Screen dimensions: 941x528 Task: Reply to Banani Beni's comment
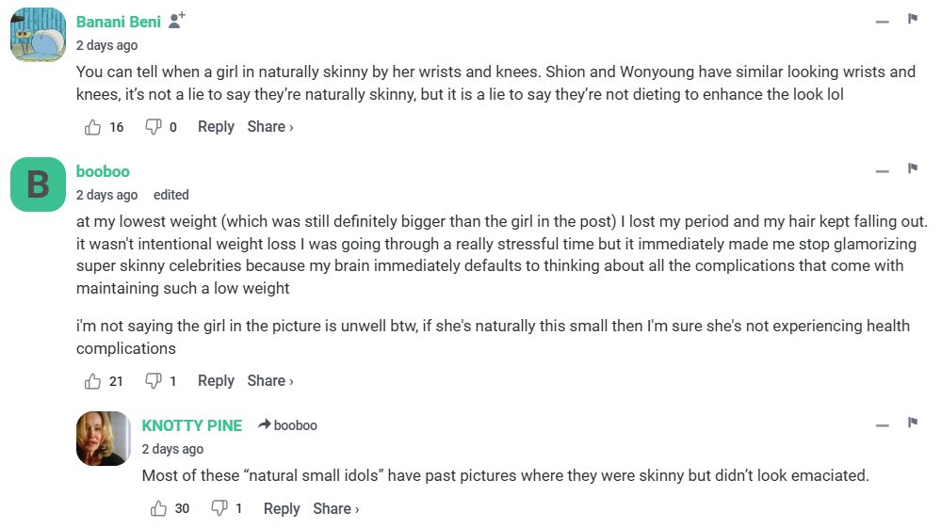tap(216, 127)
